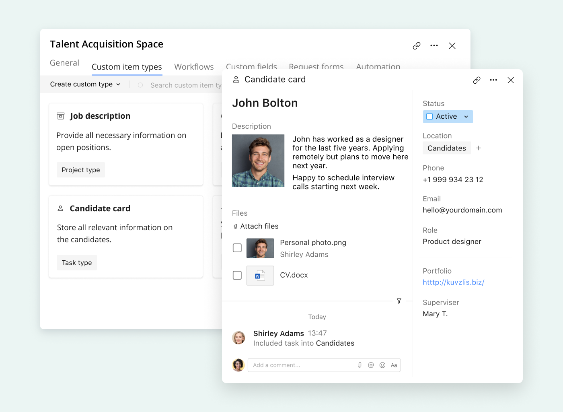Switch to the General tab

64,63
